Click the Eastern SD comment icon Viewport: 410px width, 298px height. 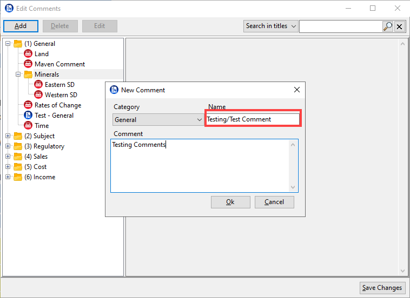pos(38,85)
